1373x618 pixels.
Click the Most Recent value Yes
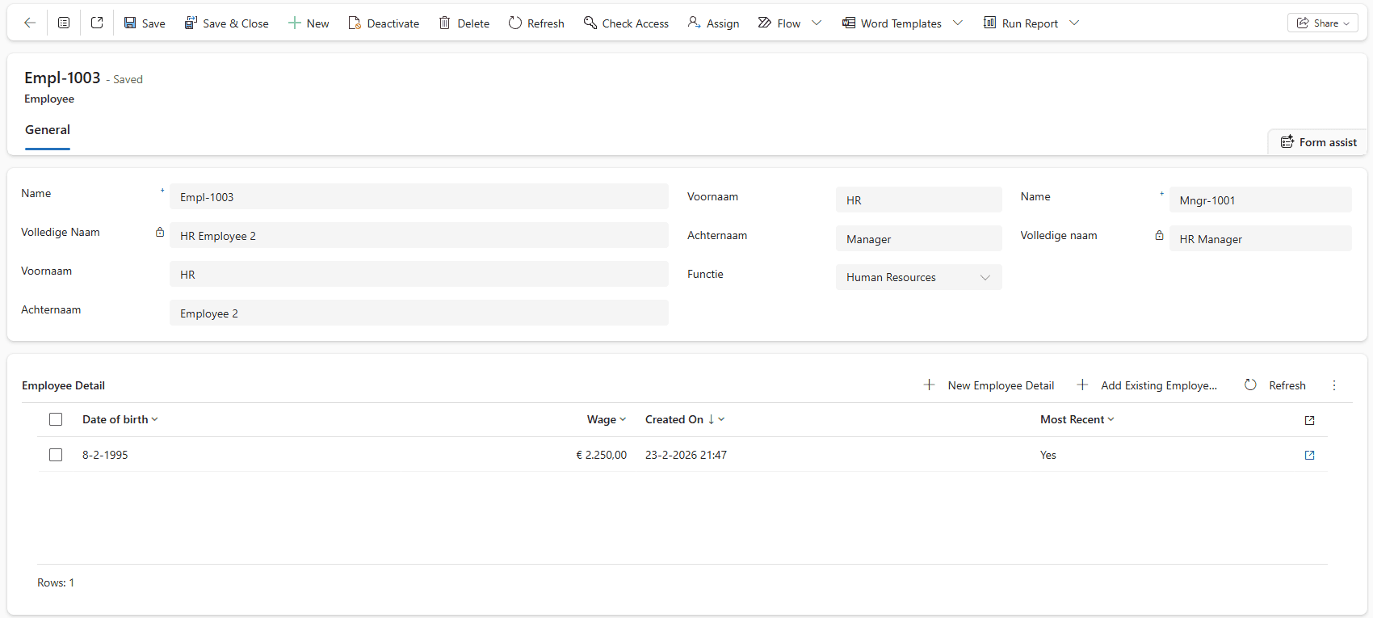[1048, 455]
